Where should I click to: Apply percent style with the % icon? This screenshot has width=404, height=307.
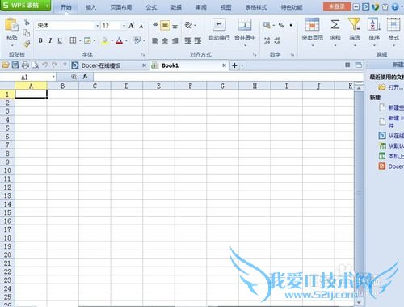pyautogui.click(x=281, y=25)
